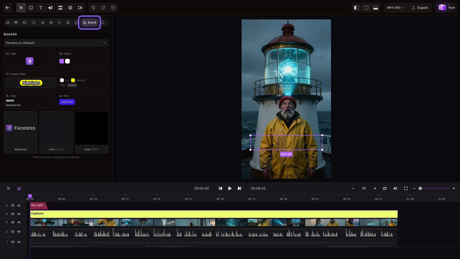Open the music tab icon
The width and height of the screenshot is (460, 259).
8,22
